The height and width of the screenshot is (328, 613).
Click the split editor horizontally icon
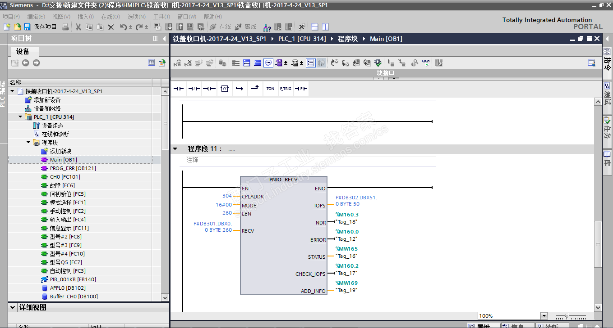315,27
